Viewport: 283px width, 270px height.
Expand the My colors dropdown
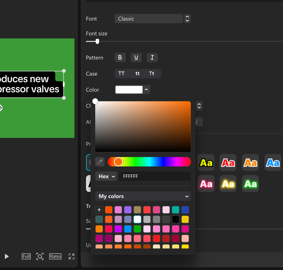(x=143, y=196)
